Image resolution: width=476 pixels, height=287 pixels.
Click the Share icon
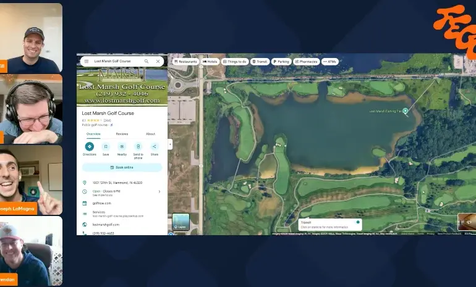tap(154, 147)
